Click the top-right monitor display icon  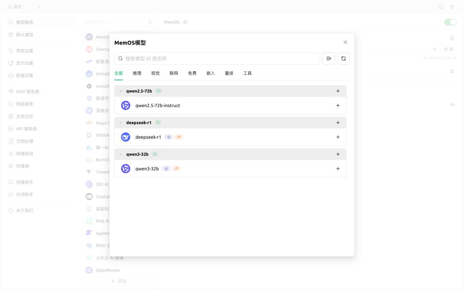pyautogui.click(x=441, y=7)
